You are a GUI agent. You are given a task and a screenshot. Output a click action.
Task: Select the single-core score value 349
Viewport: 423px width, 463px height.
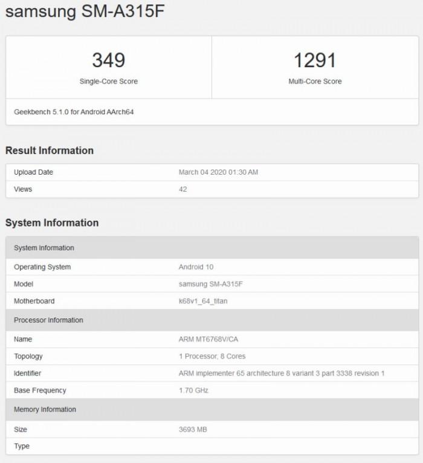pos(109,60)
